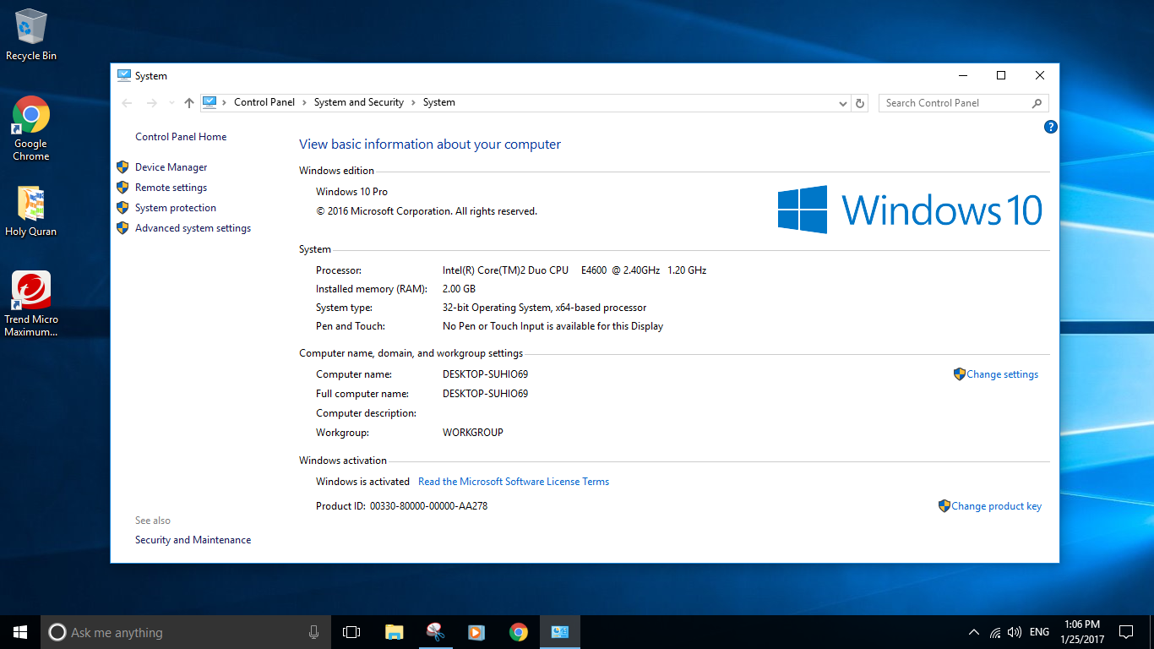Open Control Panel Home
This screenshot has height=649, width=1154.
pos(181,137)
